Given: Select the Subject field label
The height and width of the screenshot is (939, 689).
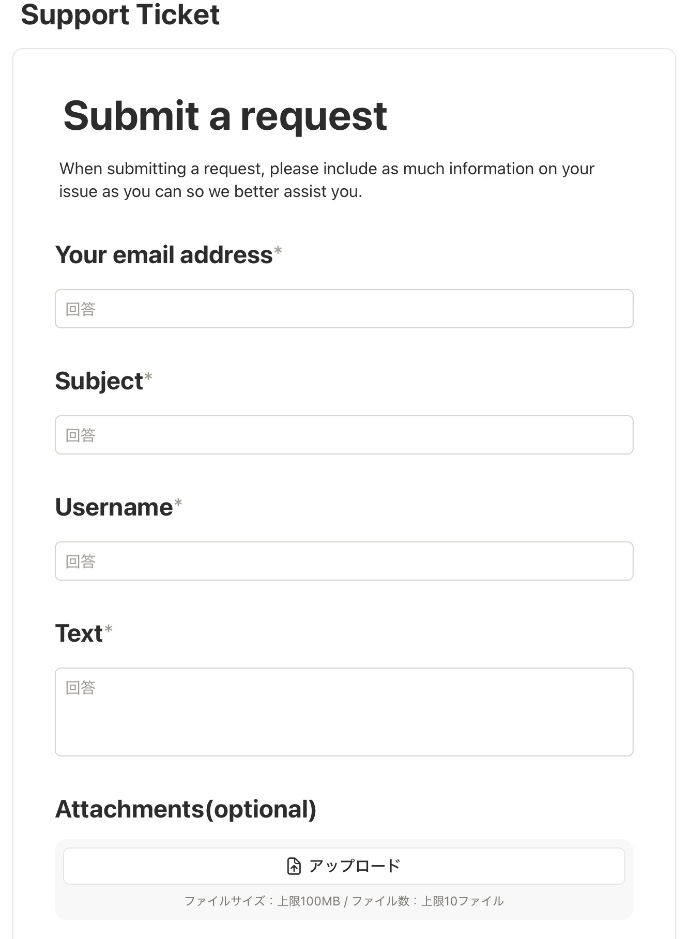Looking at the screenshot, I should pyautogui.click(x=99, y=382).
